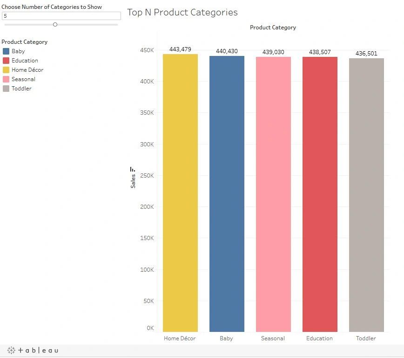Image resolution: width=404 pixels, height=358 pixels.
Task: Click the Sales axis title
Action: coord(133,181)
